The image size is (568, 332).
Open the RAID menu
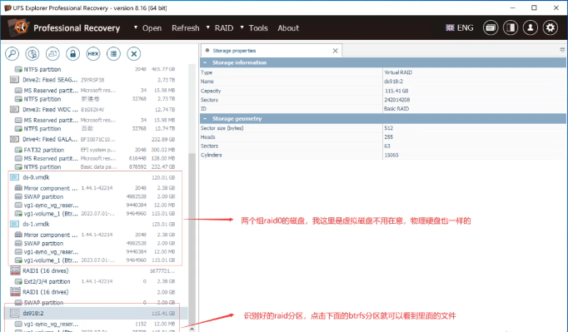[224, 28]
